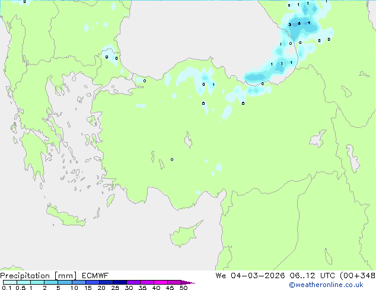Screen dimensions: 376x290
Task: Click the "06..12 UTC" time range text
Action: [x=312, y=276]
